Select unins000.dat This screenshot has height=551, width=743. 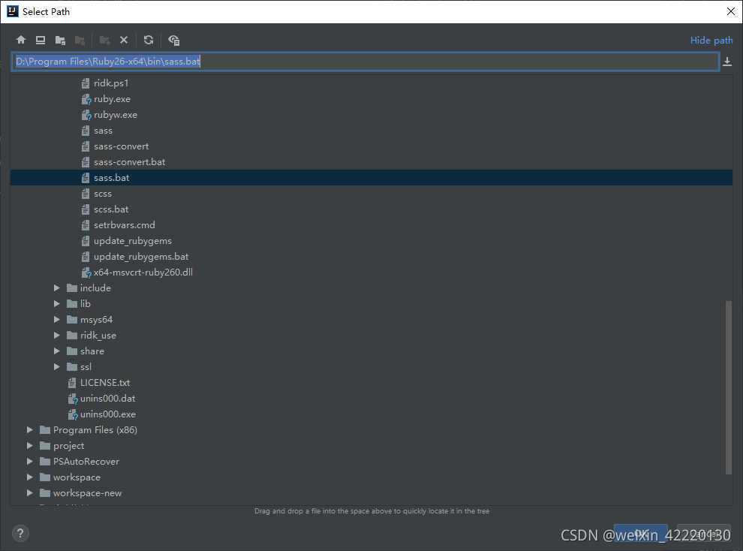coord(107,399)
